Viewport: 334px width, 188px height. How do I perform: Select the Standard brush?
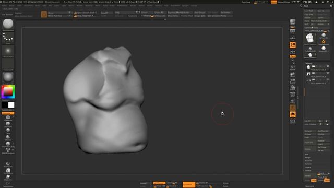8,124
